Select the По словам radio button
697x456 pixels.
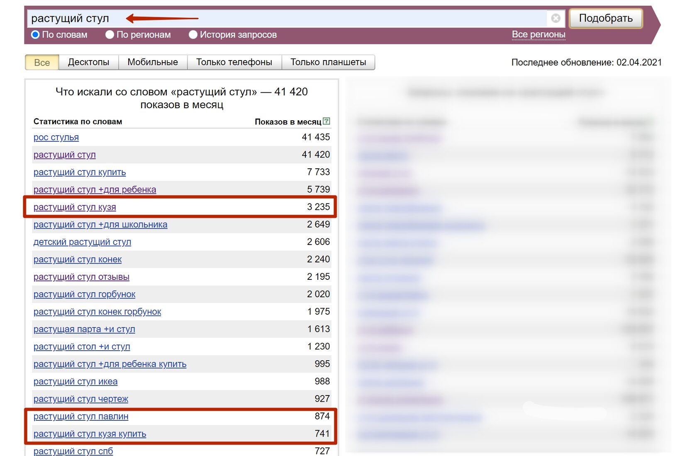point(36,35)
